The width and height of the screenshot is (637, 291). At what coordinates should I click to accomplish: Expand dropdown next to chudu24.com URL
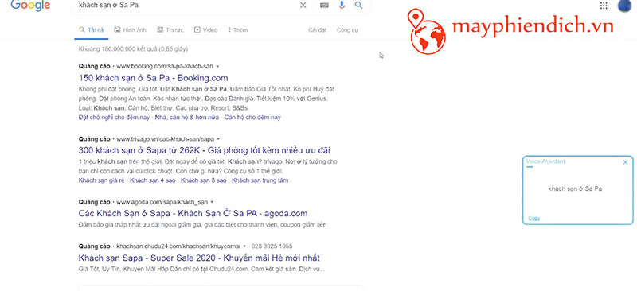pyautogui.click(x=244, y=246)
